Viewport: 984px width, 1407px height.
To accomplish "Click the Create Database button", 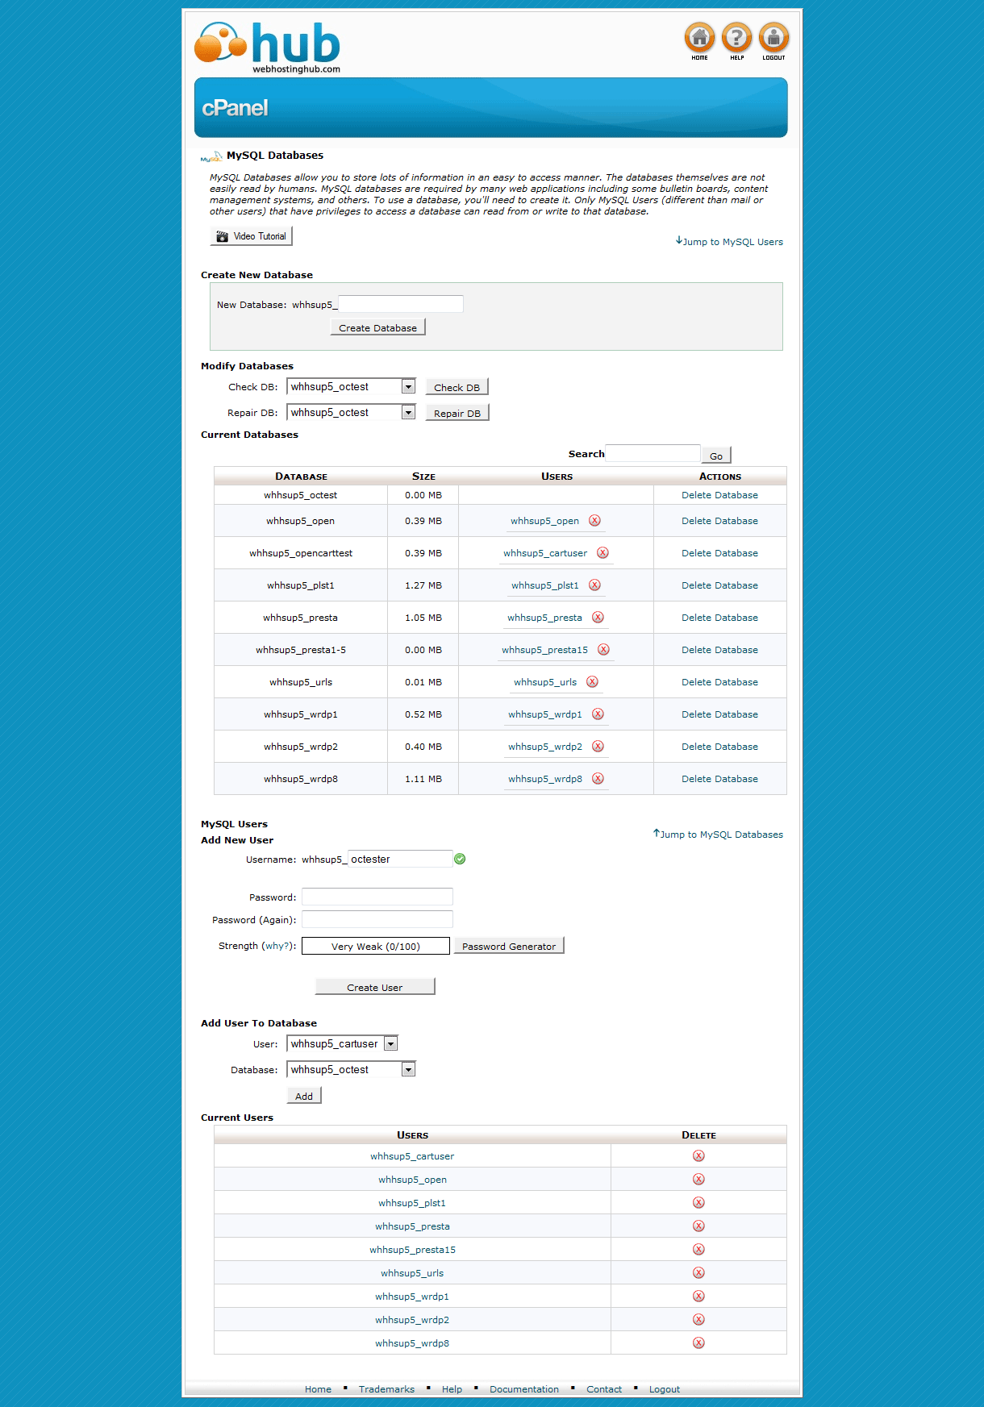I will (x=377, y=328).
